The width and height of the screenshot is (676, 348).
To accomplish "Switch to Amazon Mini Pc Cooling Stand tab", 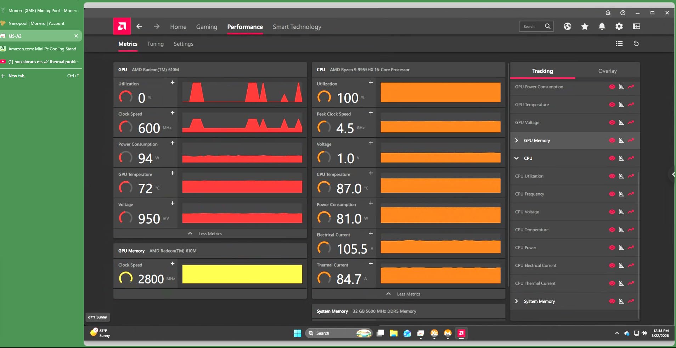I will point(41,49).
